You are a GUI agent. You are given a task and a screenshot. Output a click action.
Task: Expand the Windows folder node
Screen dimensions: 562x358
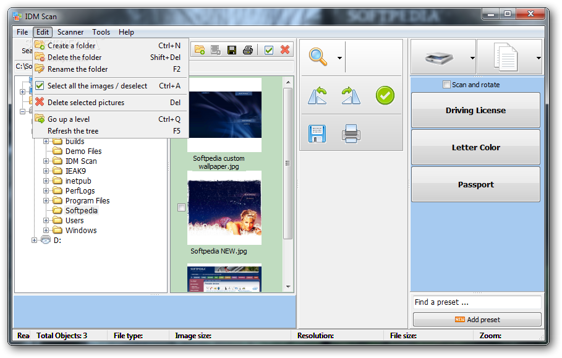coord(46,230)
